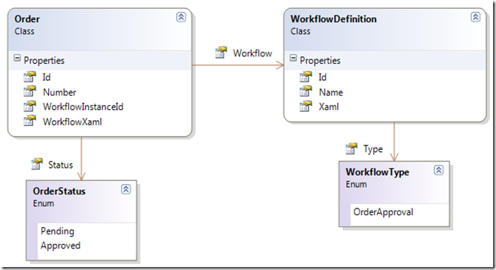Select the Xaml property in WorkflowDefinition
Screen dimensions: 496x270
tap(329, 107)
